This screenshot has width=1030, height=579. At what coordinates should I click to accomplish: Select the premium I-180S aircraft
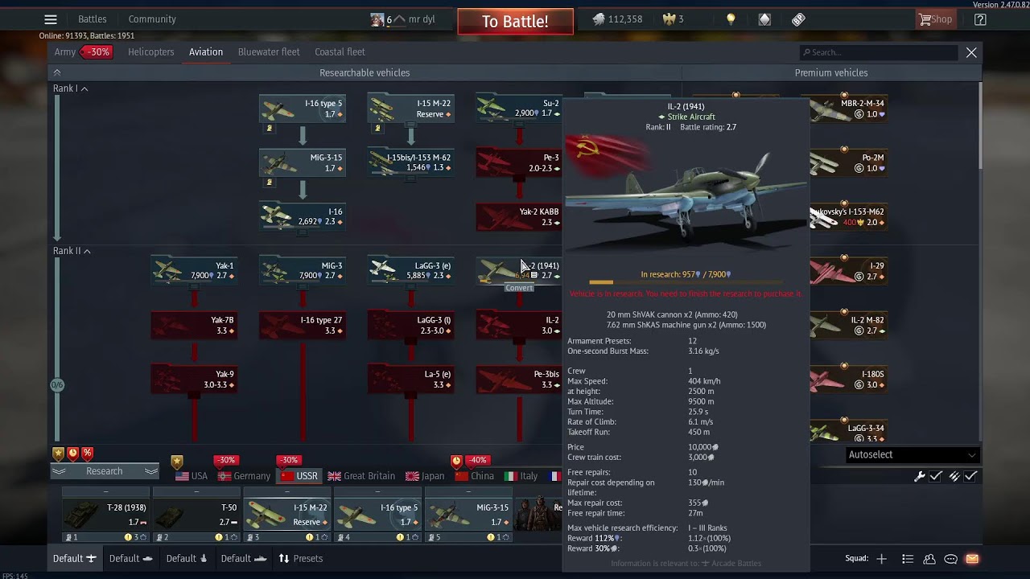(847, 379)
